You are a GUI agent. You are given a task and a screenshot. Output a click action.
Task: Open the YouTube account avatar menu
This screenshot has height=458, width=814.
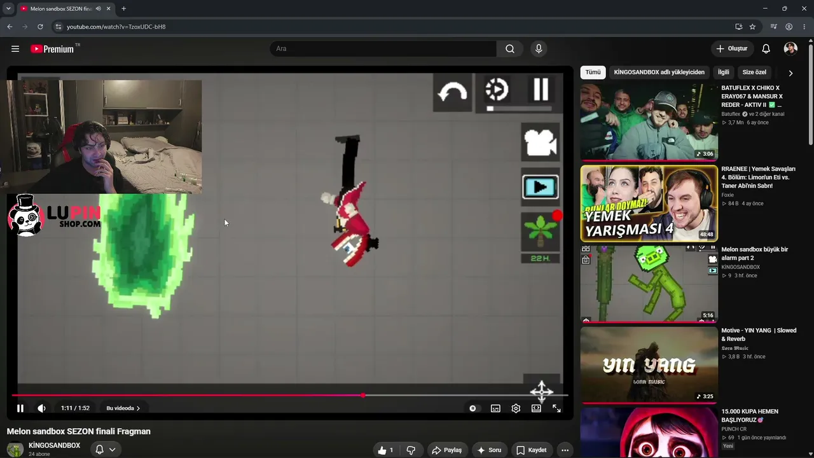click(790, 49)
